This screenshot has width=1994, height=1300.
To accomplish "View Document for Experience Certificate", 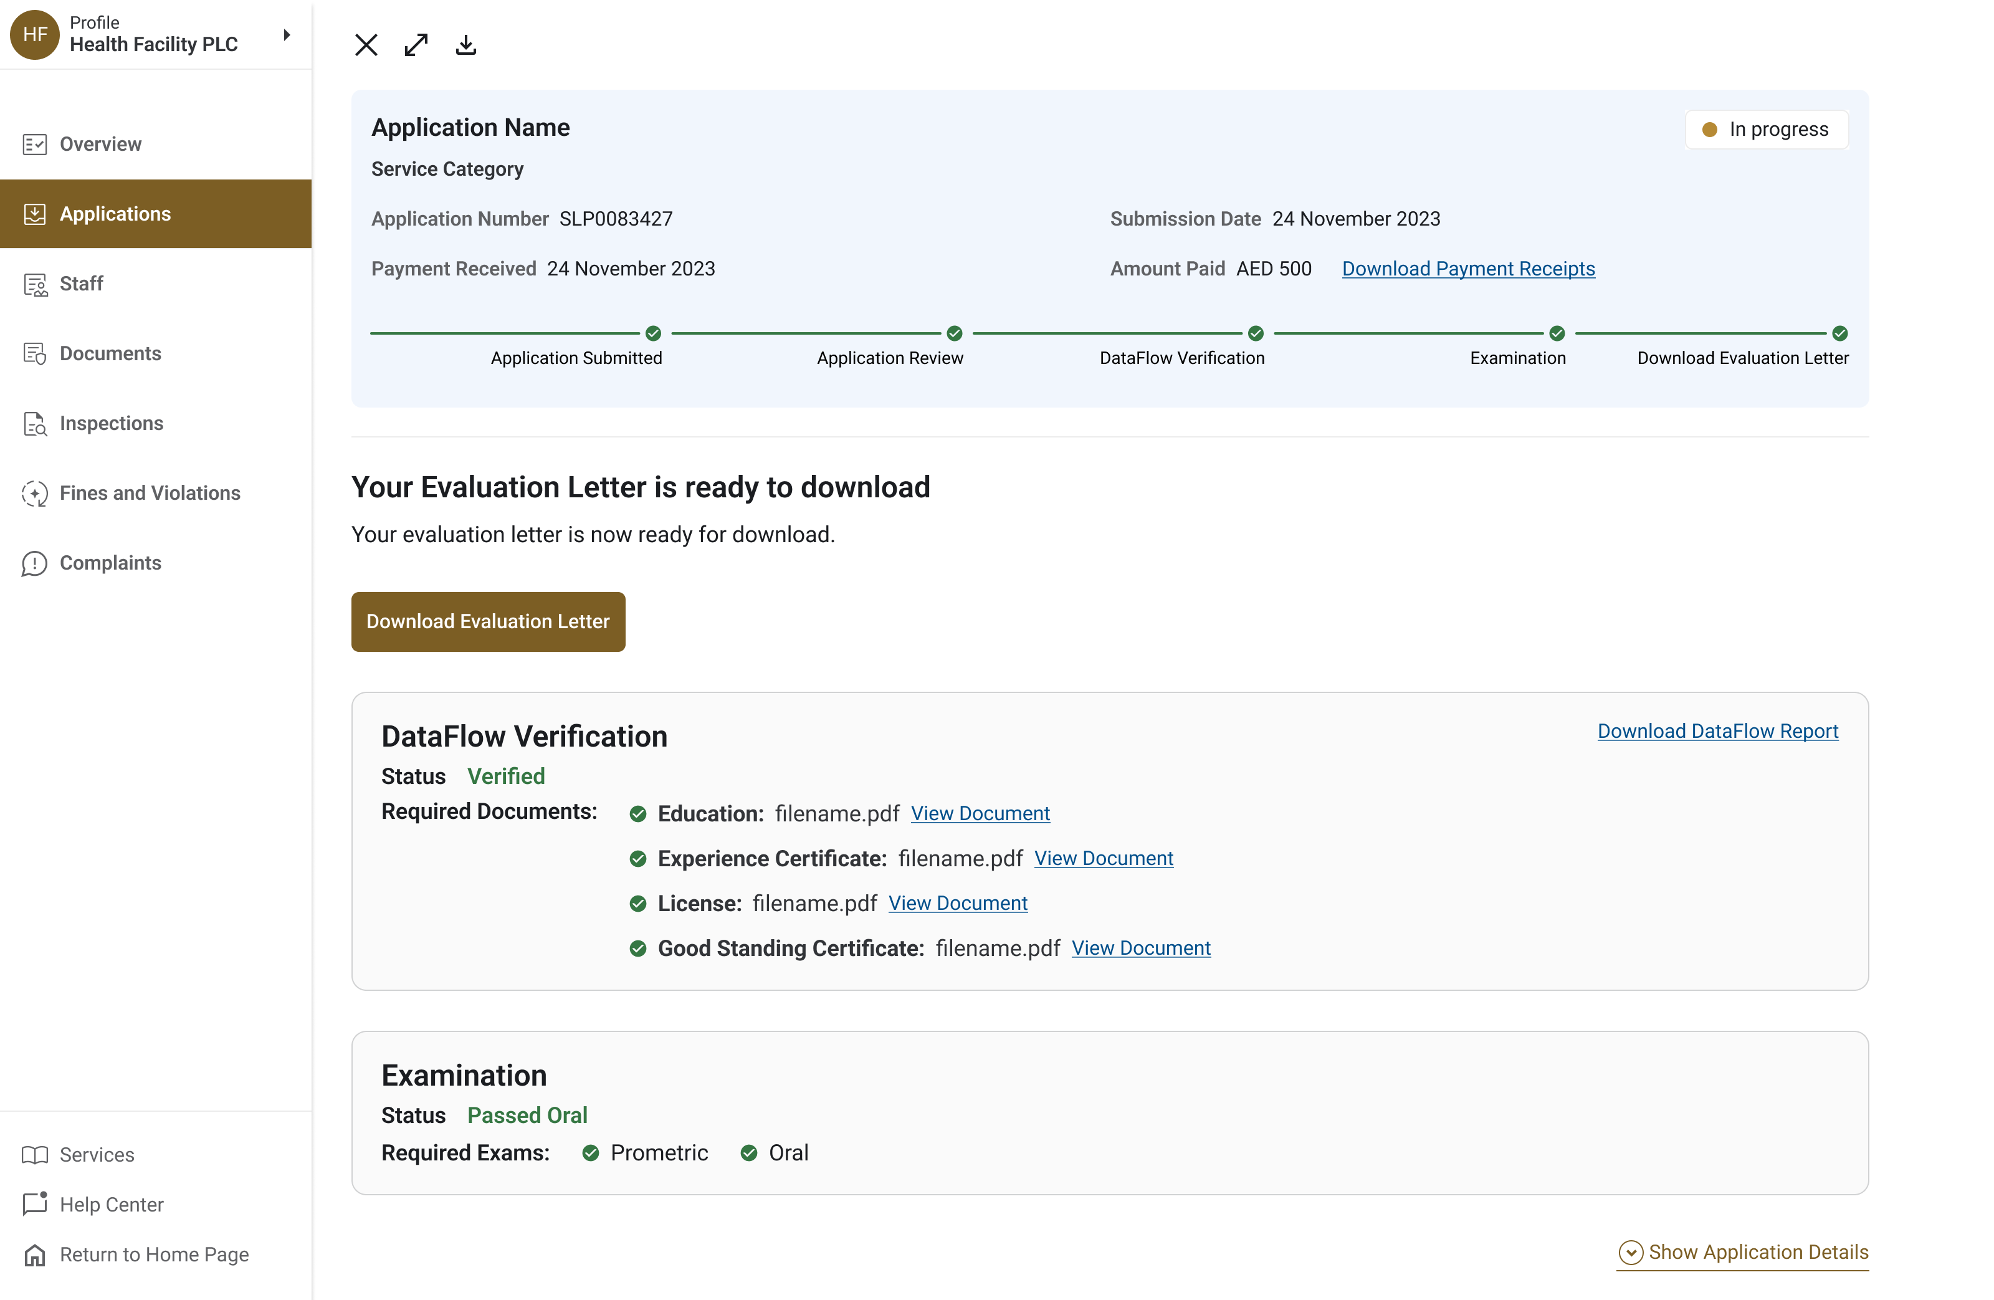I will point(1104,858).
